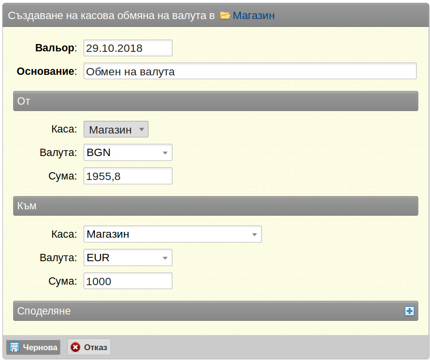Click the От section header
The width and height of the screenshot is (430, 360).
pyautogui.click(x=215, y=101)
